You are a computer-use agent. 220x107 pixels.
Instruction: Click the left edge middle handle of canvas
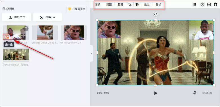pos(97,53)
